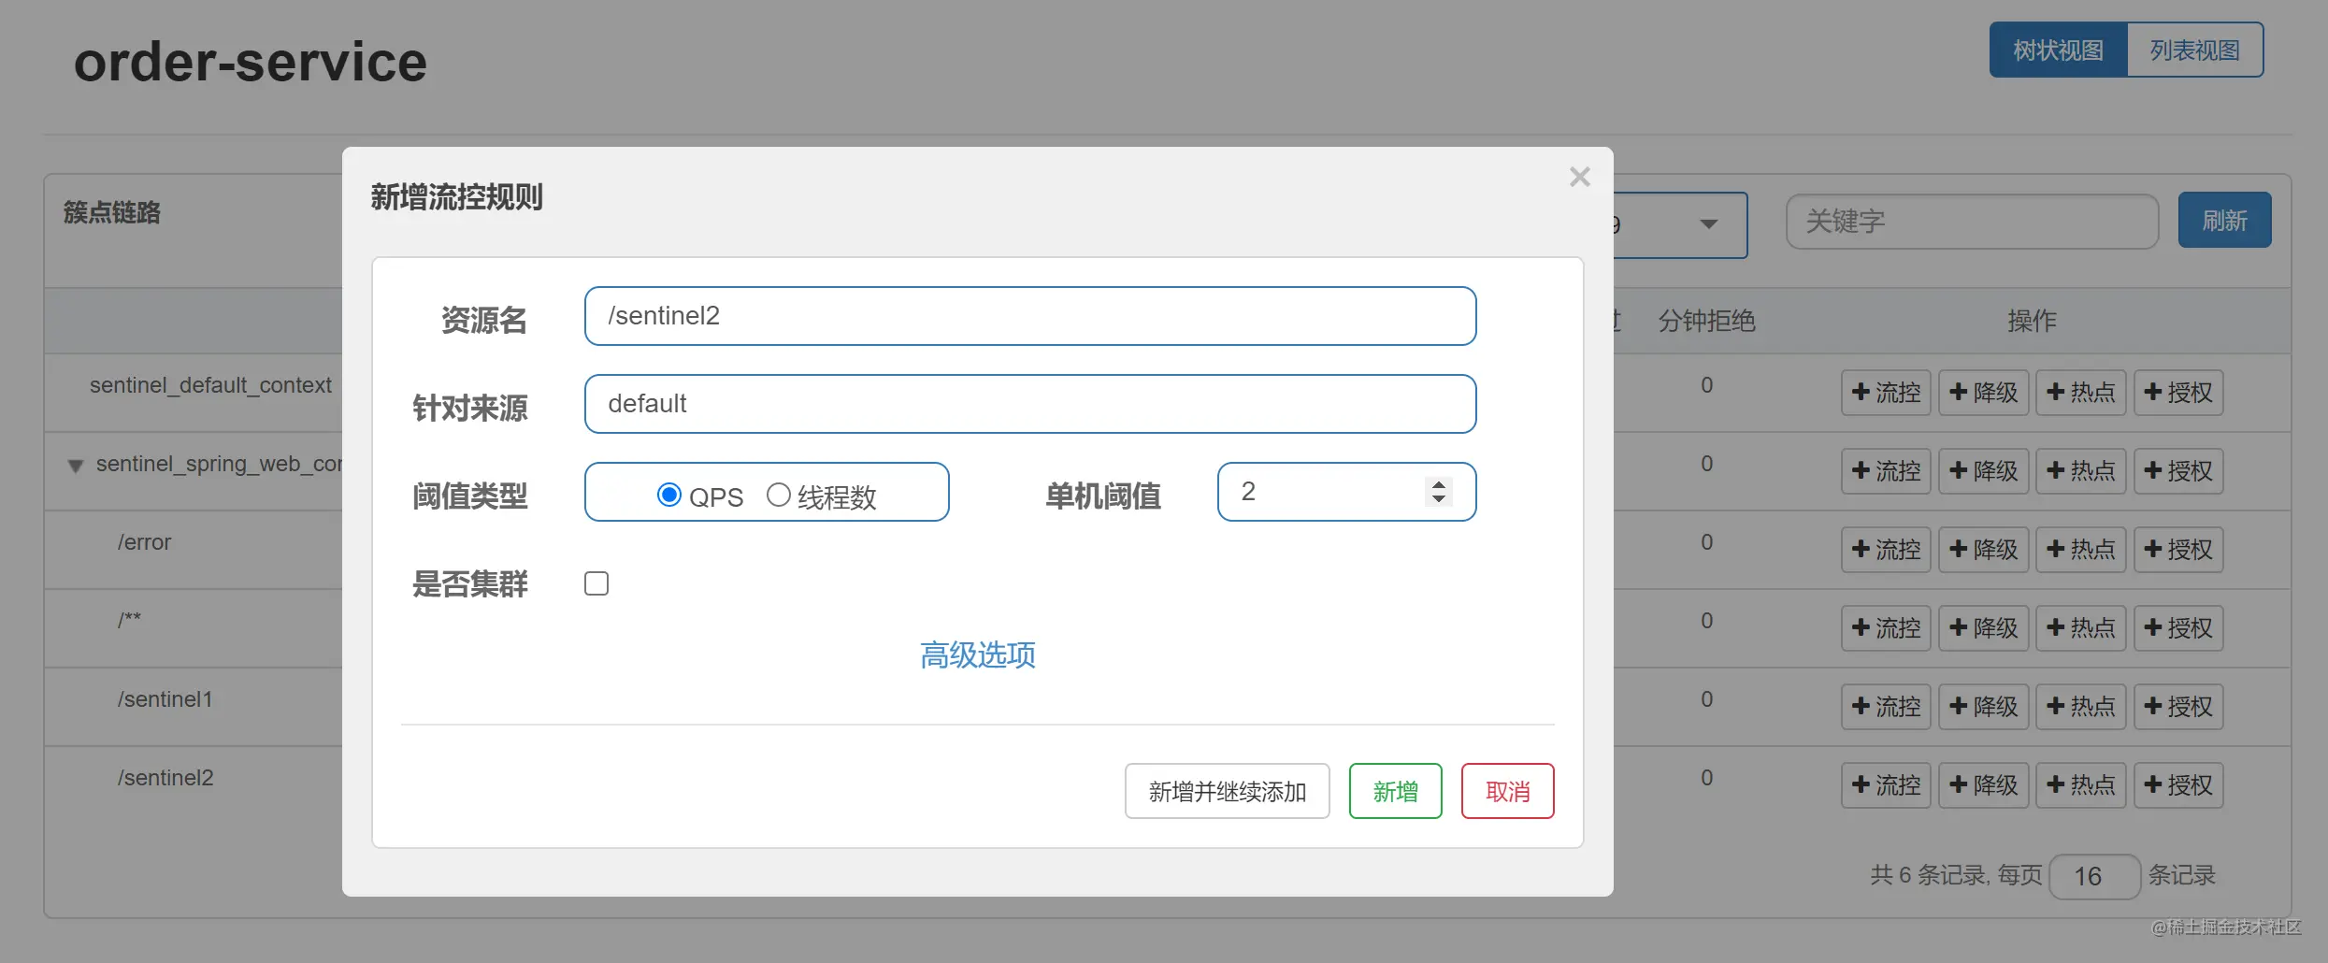Viewport: 2328px width, 963px height.
Task: Add 热点 rule for /** row
Action: pyautogui.click(x=2080, y=628)
